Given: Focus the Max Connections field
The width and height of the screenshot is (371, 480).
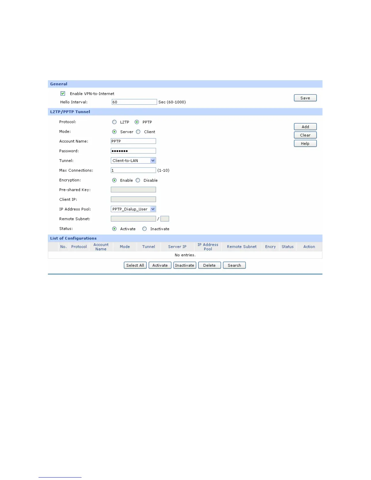Looking at the screenshot, I should 133,170.
